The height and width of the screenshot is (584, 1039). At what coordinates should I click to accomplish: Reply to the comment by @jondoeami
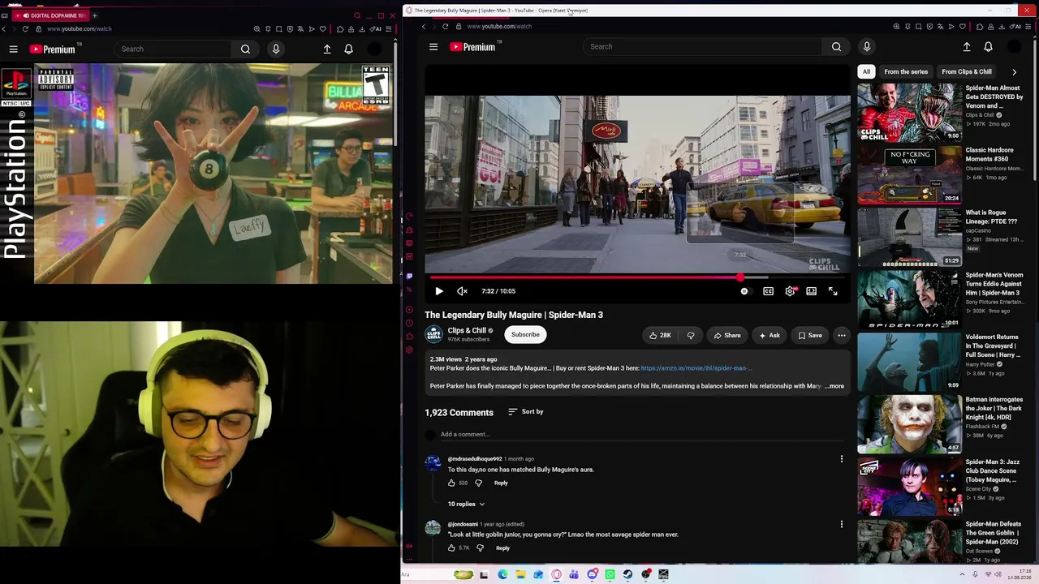click(x=502, y=547)
